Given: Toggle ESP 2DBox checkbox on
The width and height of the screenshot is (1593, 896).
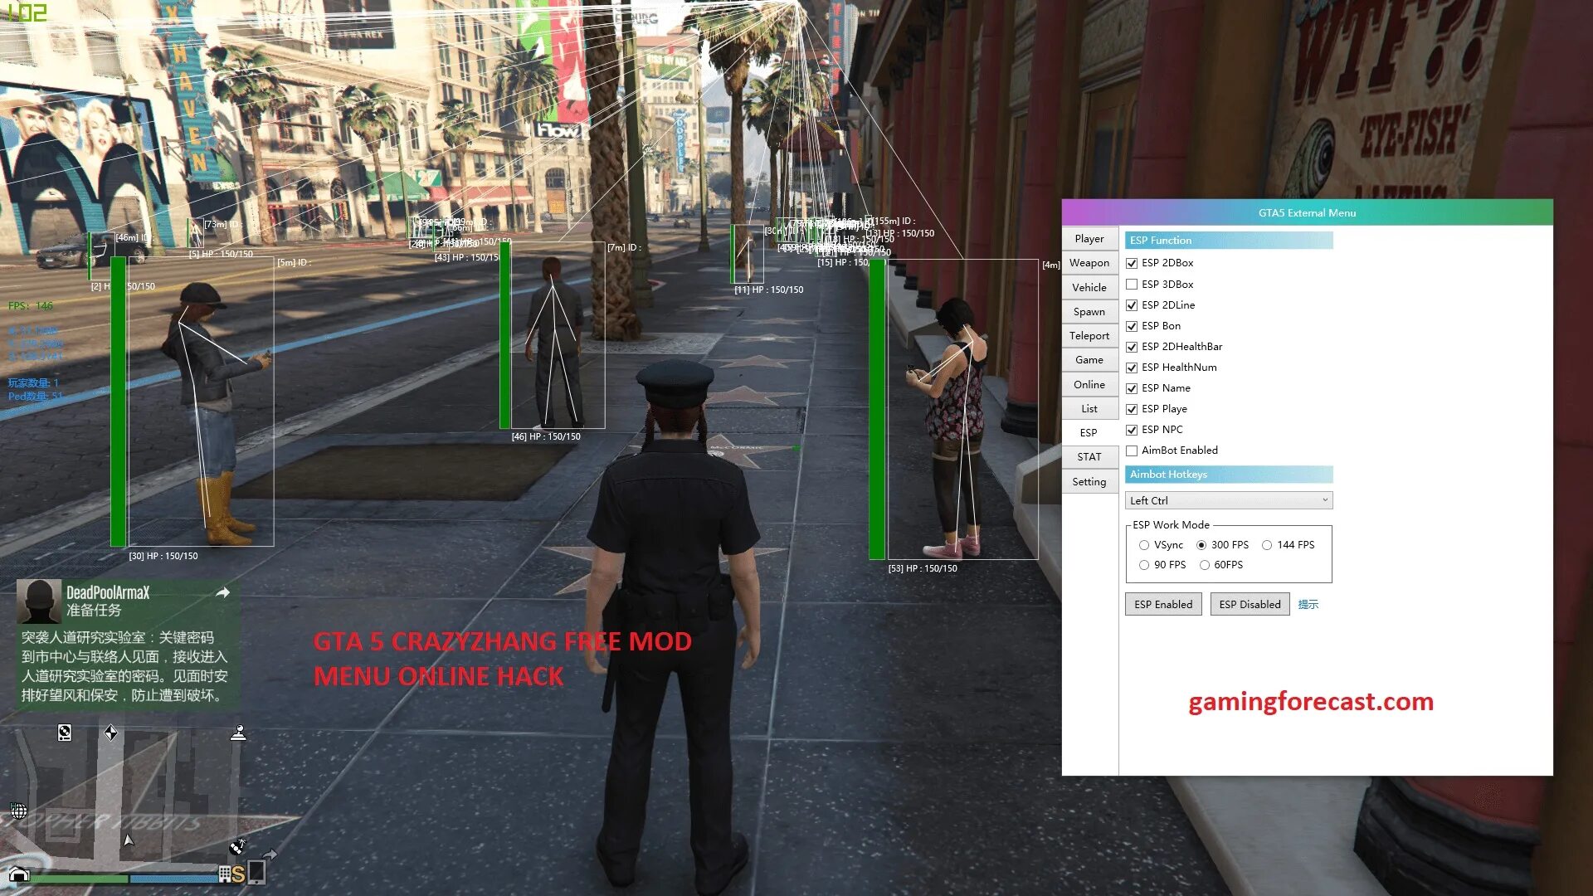Looking at the screenshot, I should point(1133,262).
